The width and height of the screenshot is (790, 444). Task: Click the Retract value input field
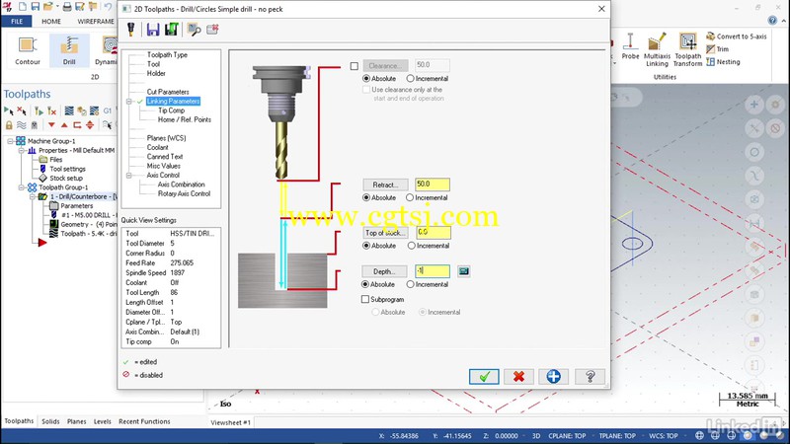(x=433, y=185)
